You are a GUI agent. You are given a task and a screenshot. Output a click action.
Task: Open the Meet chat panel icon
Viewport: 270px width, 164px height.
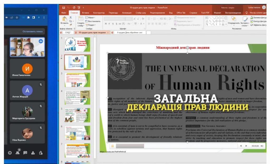(25, 153)
